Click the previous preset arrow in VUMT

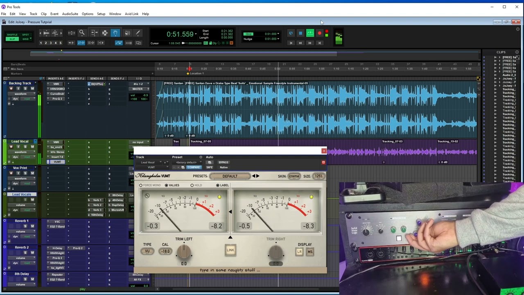click(253, 176)
